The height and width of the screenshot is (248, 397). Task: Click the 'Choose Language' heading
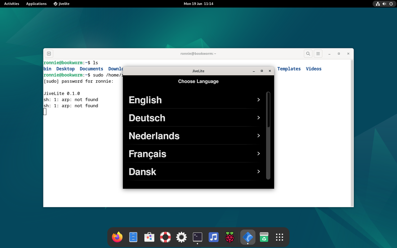pos(198,81)
